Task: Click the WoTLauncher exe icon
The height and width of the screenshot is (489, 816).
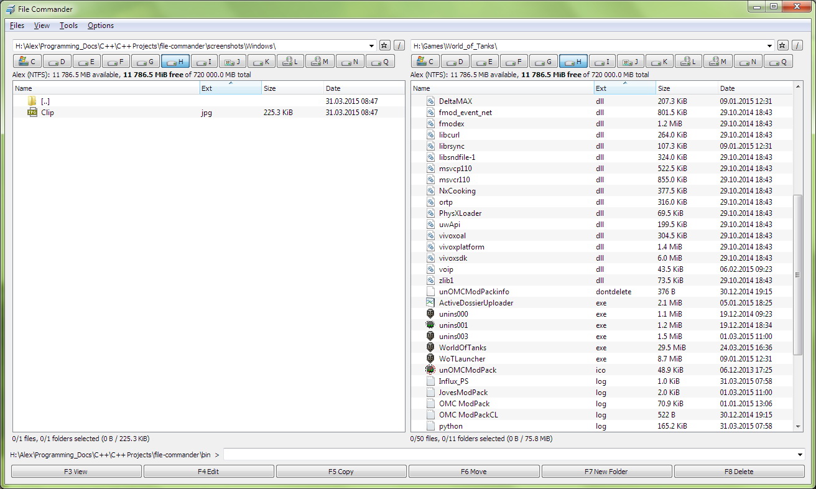Action: tap(430, 359)
